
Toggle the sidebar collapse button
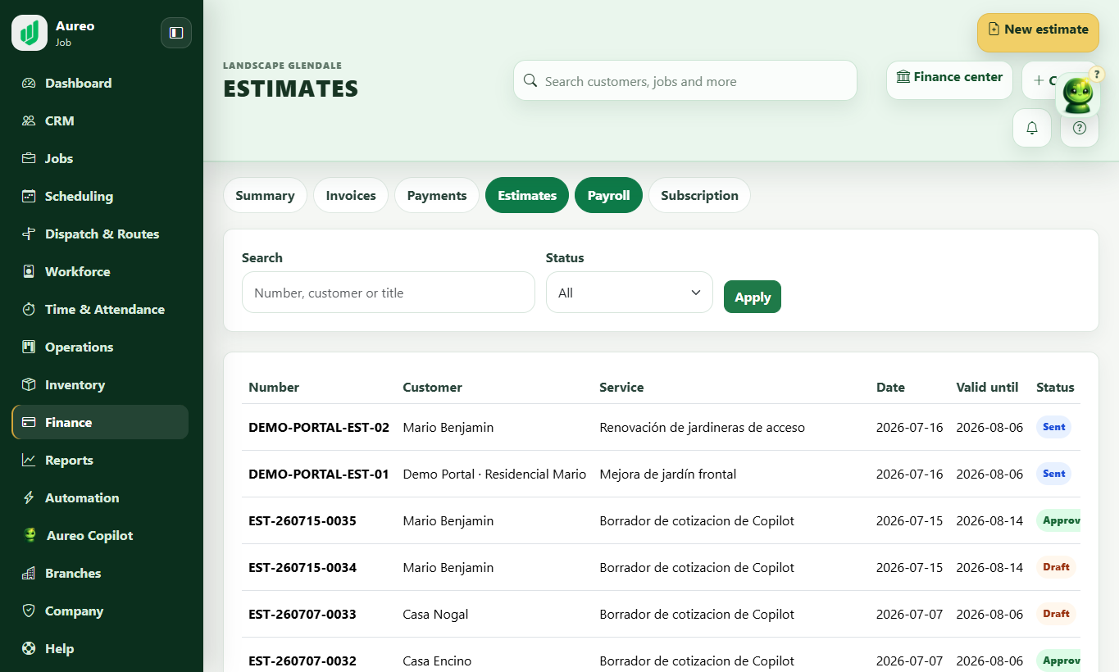click(176, 33)
